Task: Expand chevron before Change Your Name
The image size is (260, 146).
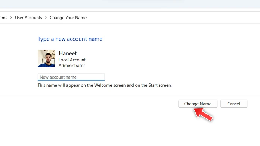Action: pyautogui.click(x=46, y=18)
